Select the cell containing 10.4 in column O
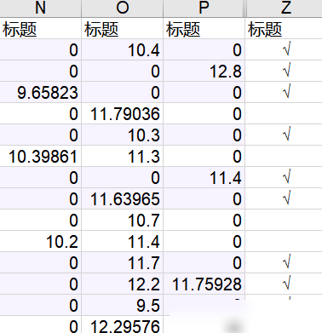This screenshot has width=322, height=333. pyautogui.click(x=122, y=49)
